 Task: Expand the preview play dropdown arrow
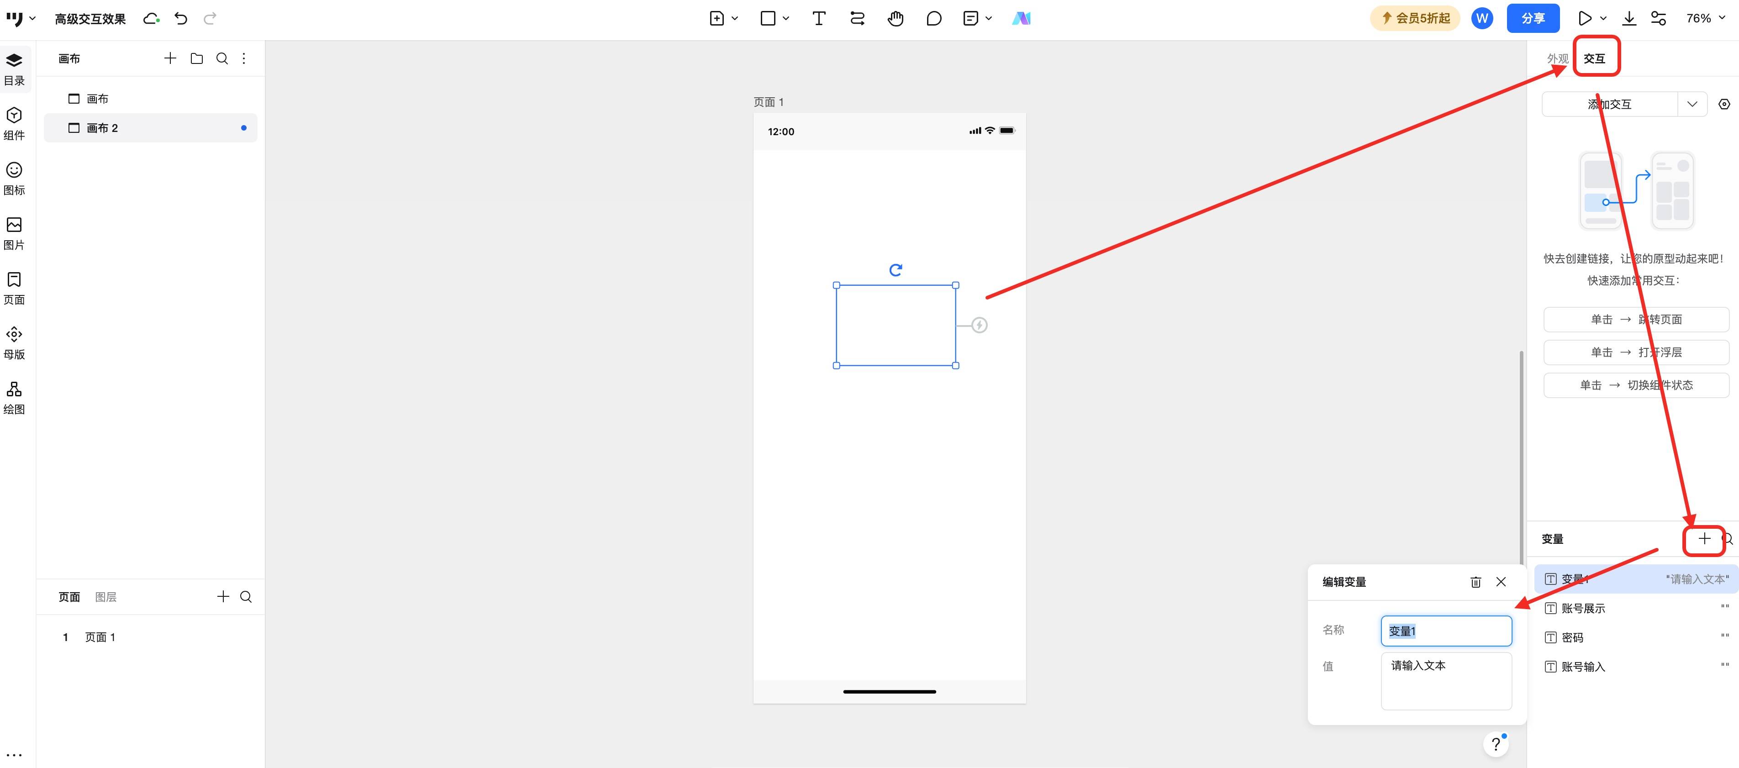(1602, 18)
